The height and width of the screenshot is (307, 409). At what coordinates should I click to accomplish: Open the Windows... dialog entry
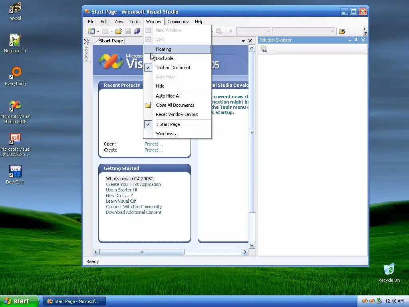coord(177,134)
